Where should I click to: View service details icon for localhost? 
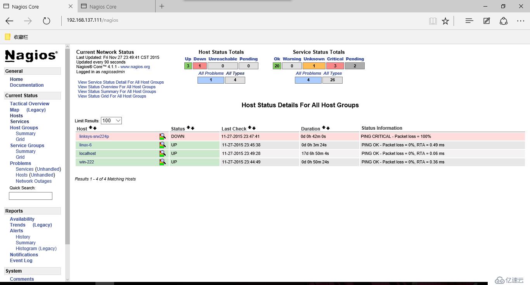coord(162,153)
